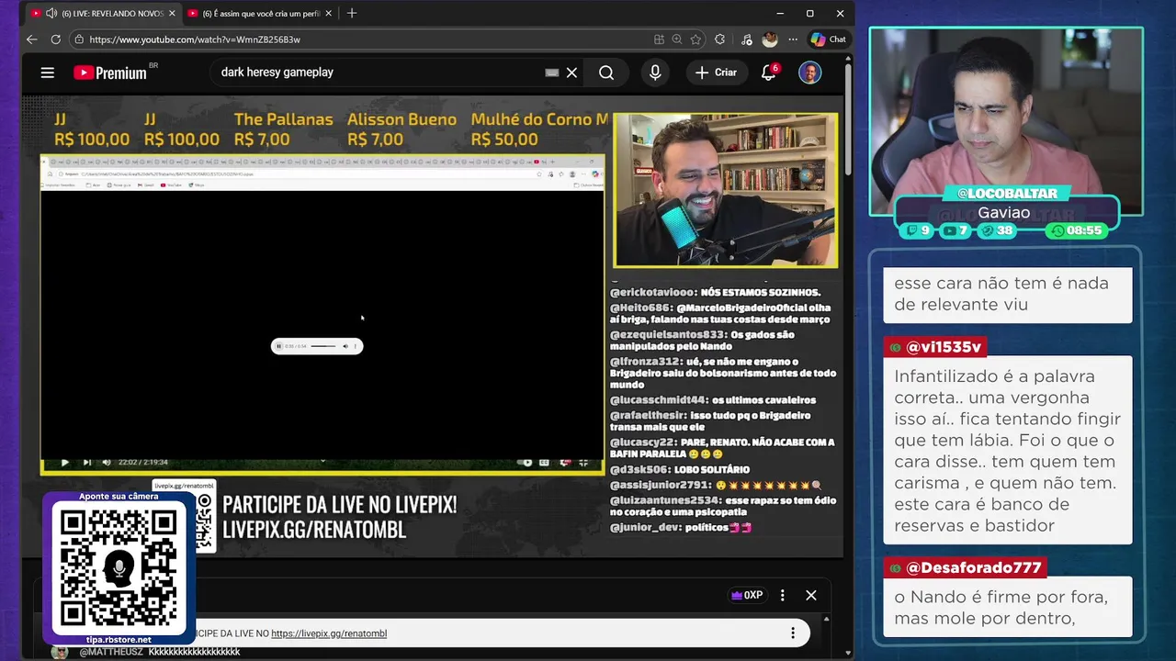Open the on-screen keyboard icon in the search box
Image resolution: width=1176 pixels, height=661 pixels.
pyautogui.click(x=552, y=73)
